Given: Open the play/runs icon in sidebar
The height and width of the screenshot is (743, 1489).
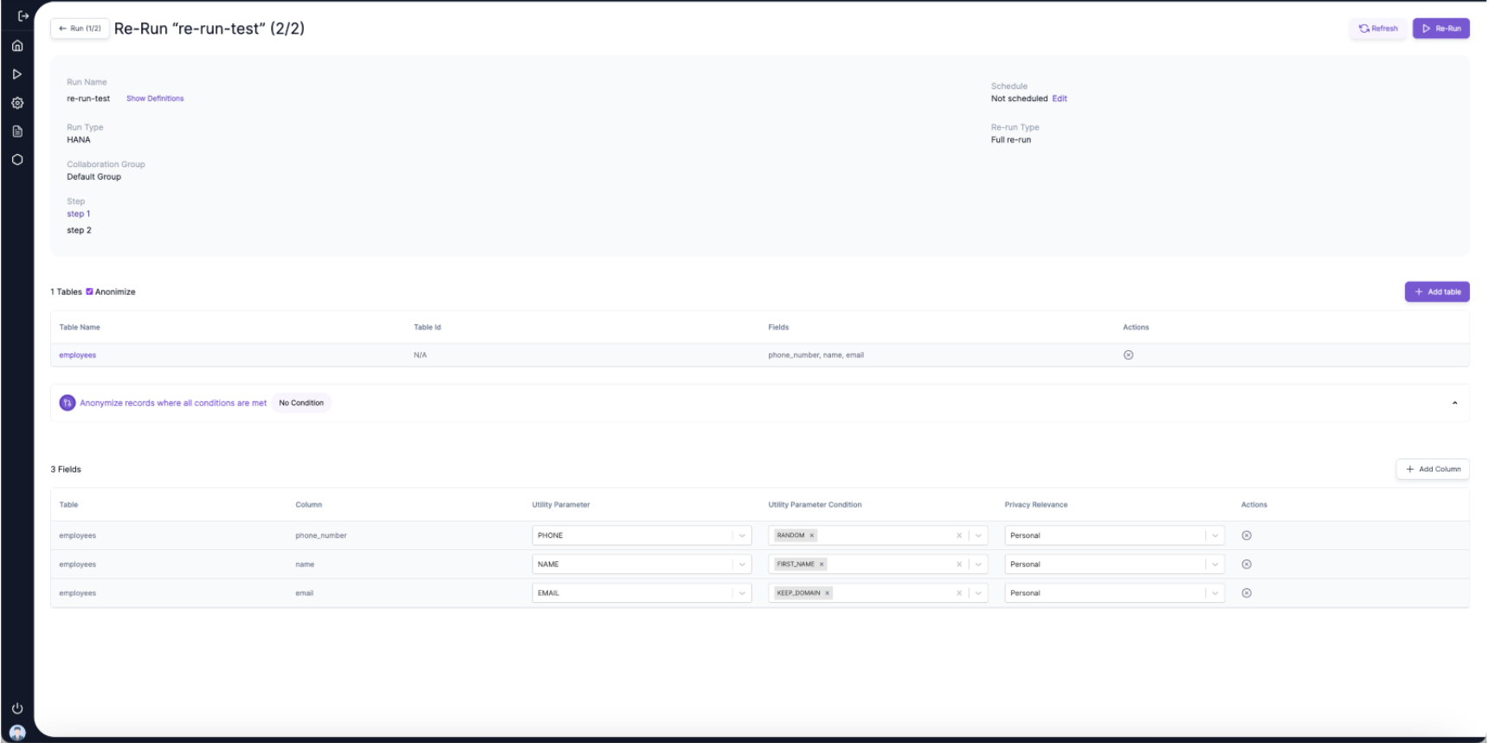Looking at the screenshot, I should tap(17, 74).
